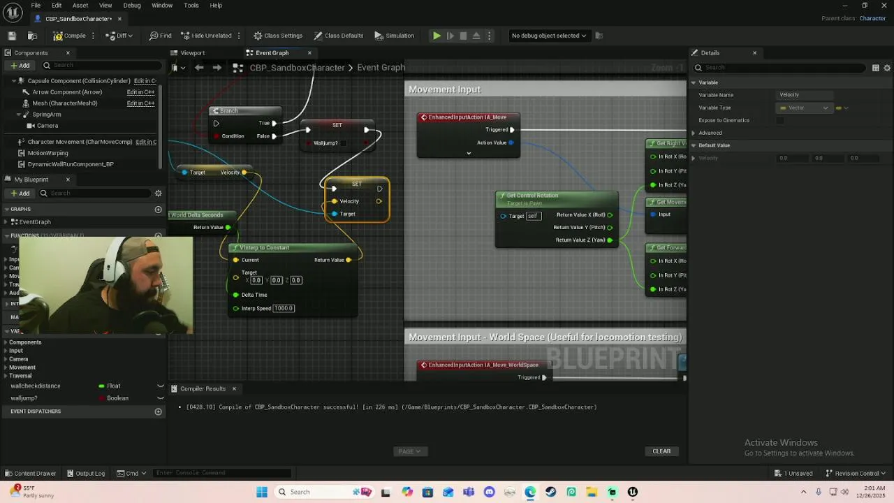This screenshot has width=894, height=503.
Task: Collapse the SpringArm component
Action: pos(18,115)
